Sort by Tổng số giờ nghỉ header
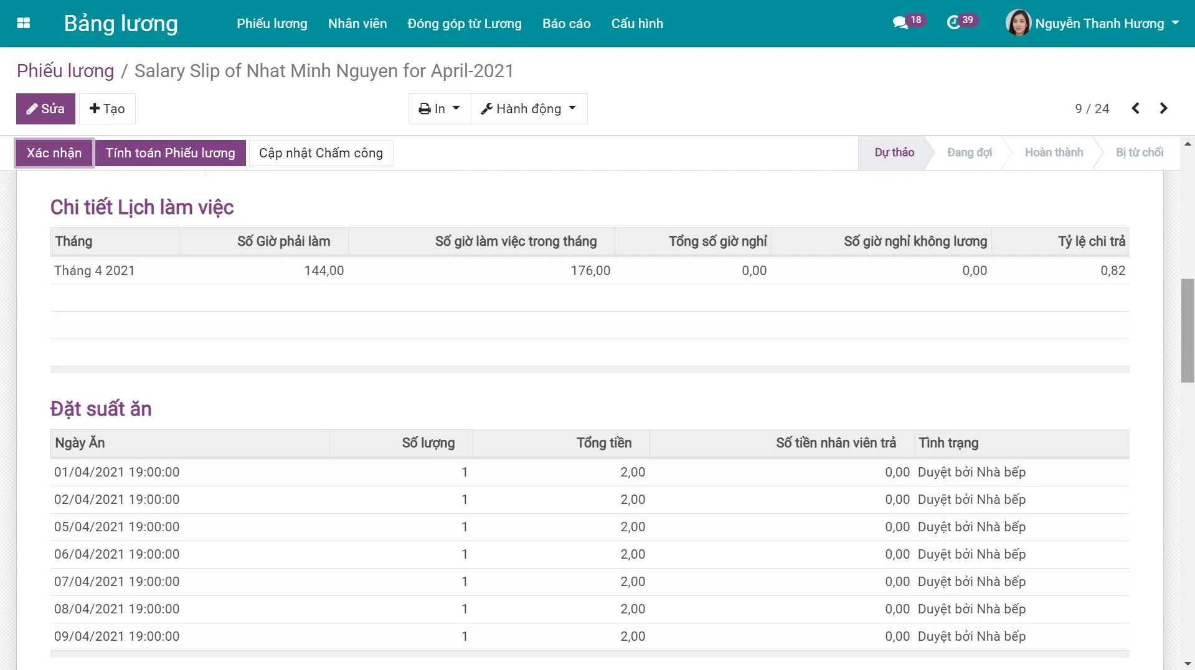The image size is (1195, 670). coord(693,241)
